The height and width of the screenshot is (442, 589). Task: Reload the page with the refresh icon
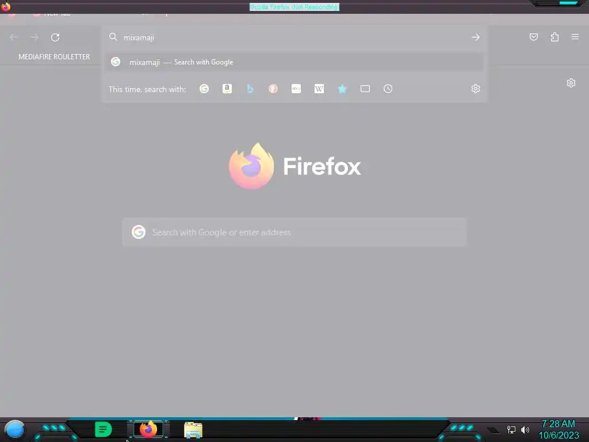pos(55,37)
